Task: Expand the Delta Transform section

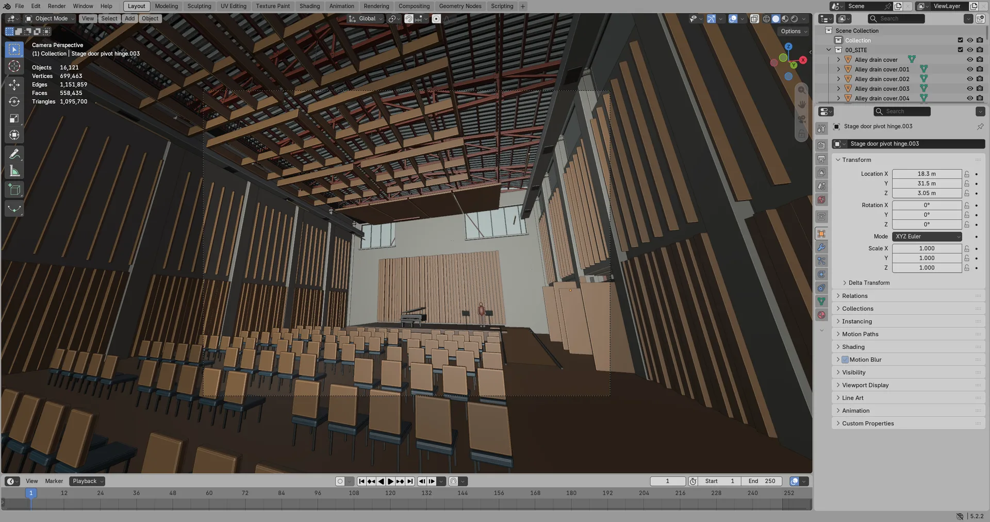Action: [x=869, y=283]
